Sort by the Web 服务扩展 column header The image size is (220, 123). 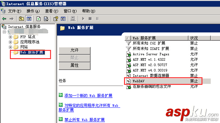tap(159, 38)
